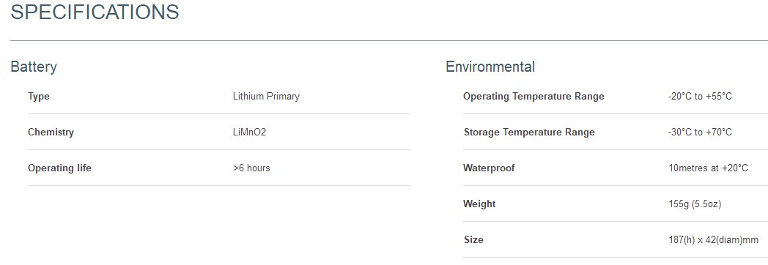
Task: Click the >6 hours value
Action: click(251, 168)
